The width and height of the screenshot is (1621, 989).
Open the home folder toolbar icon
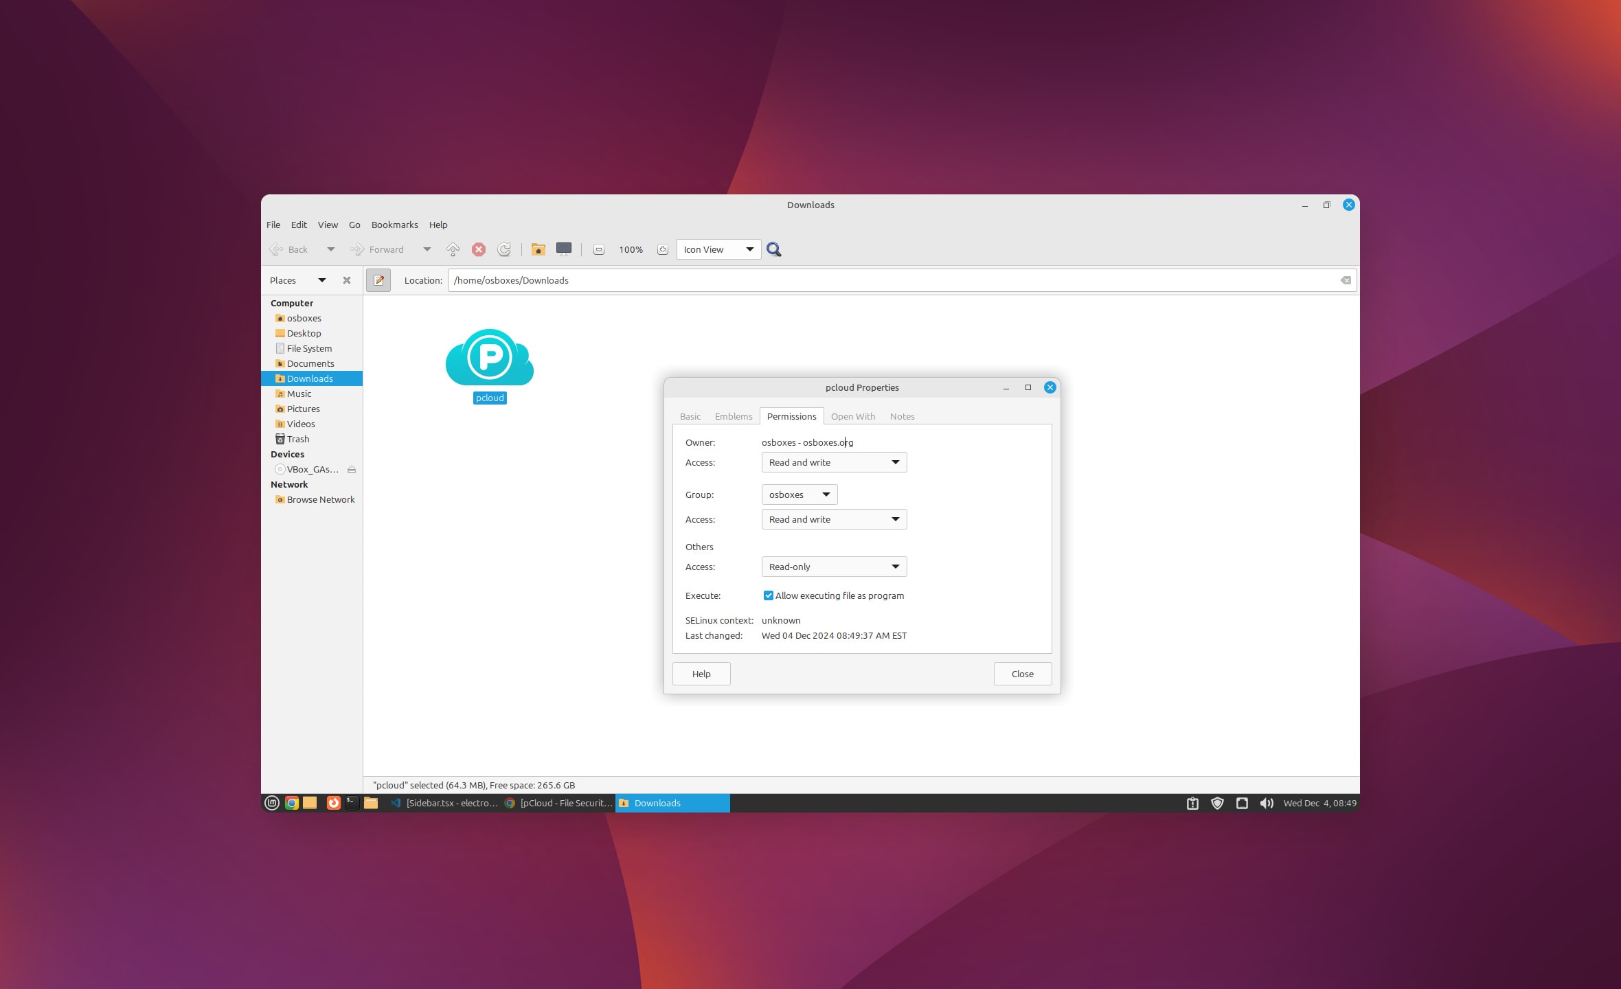[539, 249]
